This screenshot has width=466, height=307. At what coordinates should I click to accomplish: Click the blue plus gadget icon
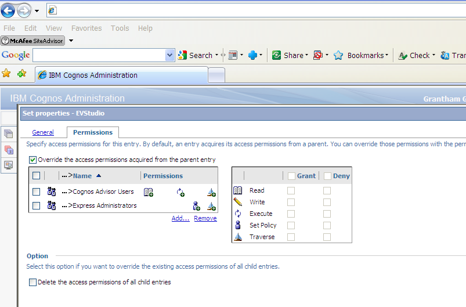(x=252, y=55)
